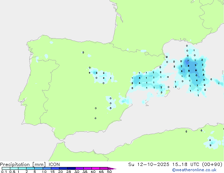The image size is (224, 173).
Task: Click the "0.1" value on the legend scale
Action: tap(3, 172)
